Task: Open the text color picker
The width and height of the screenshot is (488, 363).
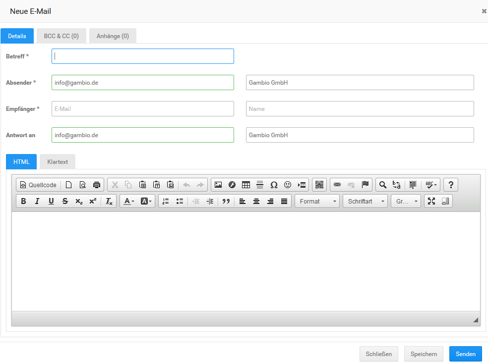Action: pos(129,201)
